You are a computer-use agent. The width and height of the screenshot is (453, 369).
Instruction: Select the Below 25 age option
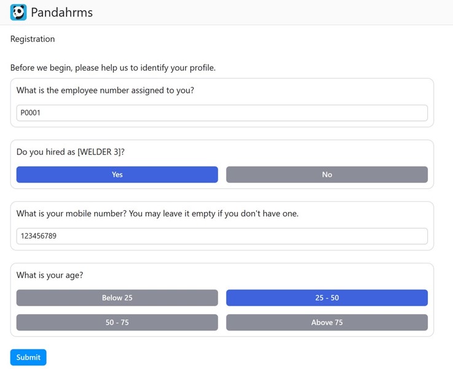click(117, 298)
